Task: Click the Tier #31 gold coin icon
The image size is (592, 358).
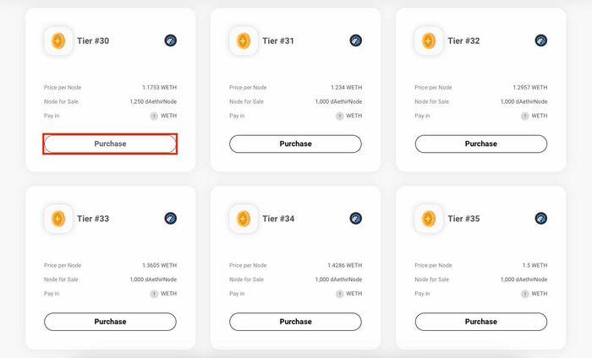Action: pyautogui.click(x=244, y=41)
